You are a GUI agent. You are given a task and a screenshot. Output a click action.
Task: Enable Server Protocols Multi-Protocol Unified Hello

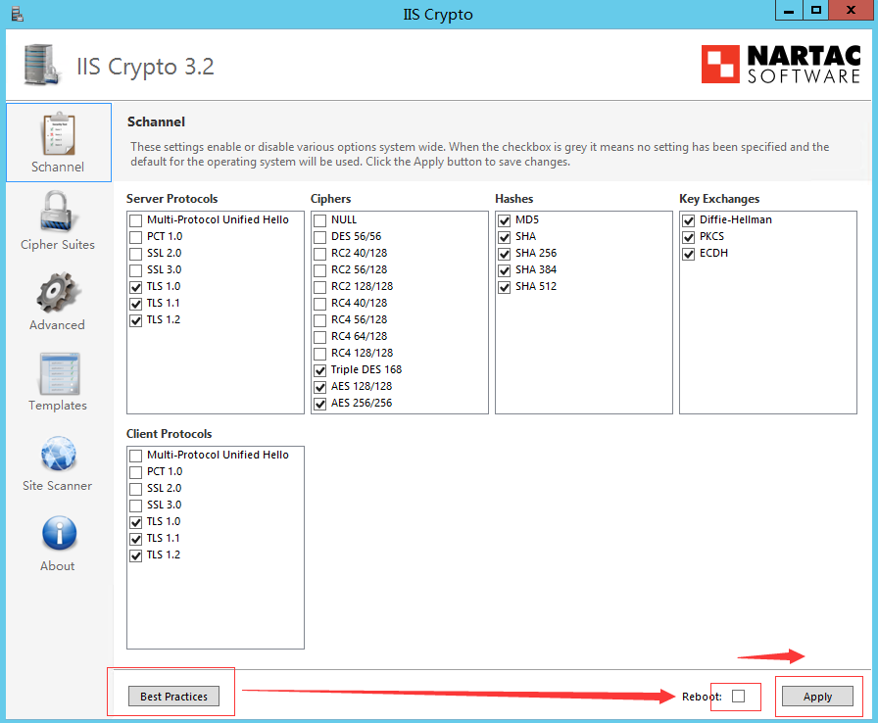coord(135,220)
